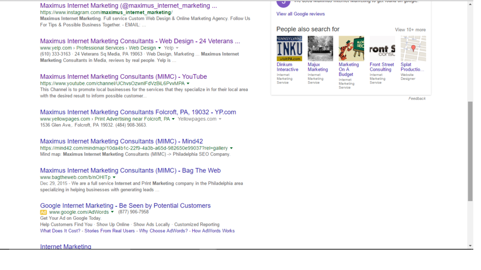Click the (877) 906-7958 ad phone number

(133, 212)
